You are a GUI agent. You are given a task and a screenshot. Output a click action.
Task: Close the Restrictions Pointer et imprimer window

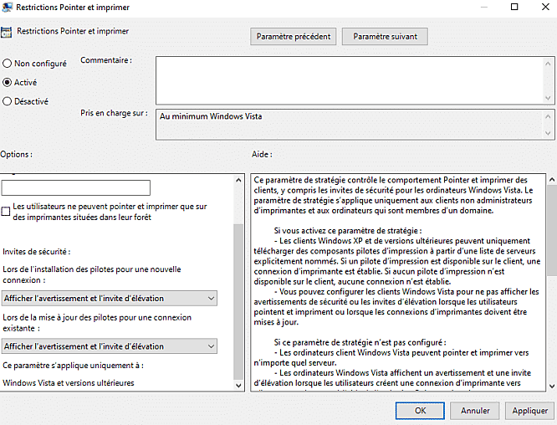(545, 7)
